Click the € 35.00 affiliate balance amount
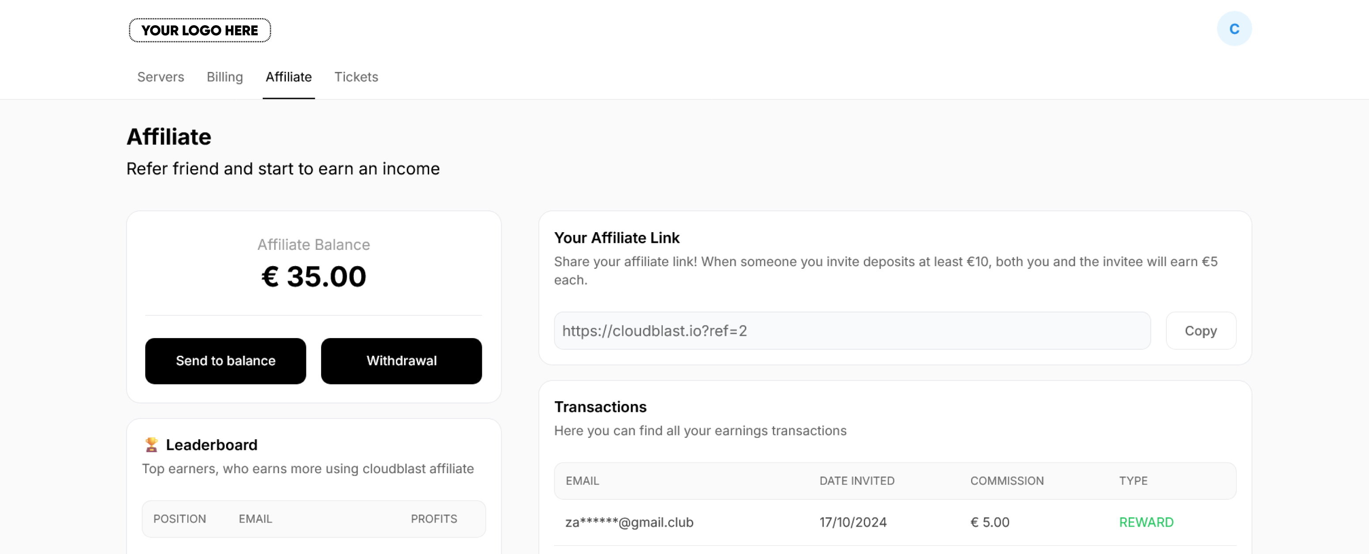The height and width of the screenshot is (554, 1369). click(x=314, y=277)
